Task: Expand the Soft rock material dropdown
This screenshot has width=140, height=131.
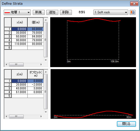Action: [x=111, y=12]
